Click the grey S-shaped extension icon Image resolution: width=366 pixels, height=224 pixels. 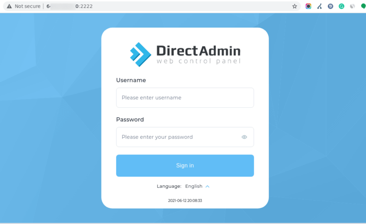352,6
